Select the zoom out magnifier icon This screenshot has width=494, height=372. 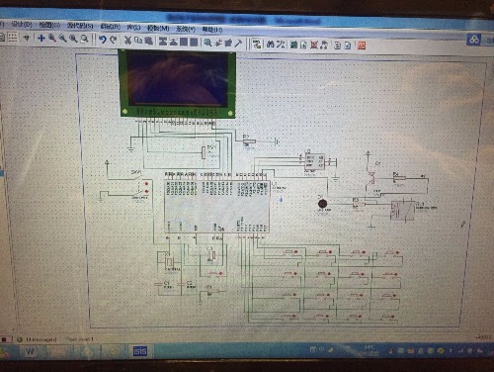[62, 39]
